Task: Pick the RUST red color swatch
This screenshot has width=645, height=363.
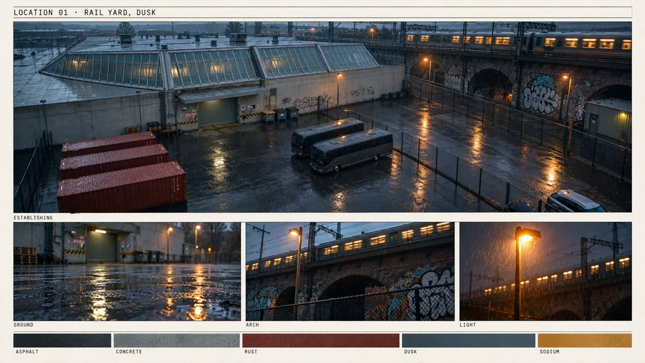Action: [x=321, y=340]
